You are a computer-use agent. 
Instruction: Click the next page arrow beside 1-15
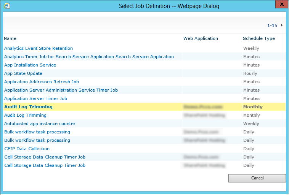coord(282,25)
